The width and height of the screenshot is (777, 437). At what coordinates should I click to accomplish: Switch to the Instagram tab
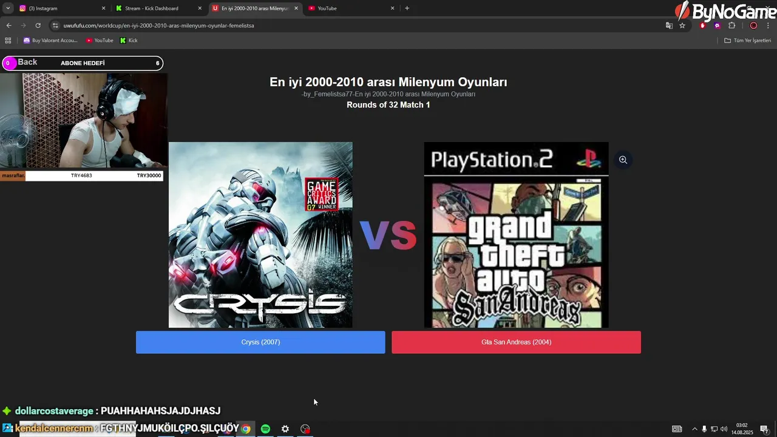[x=63, y=8]
